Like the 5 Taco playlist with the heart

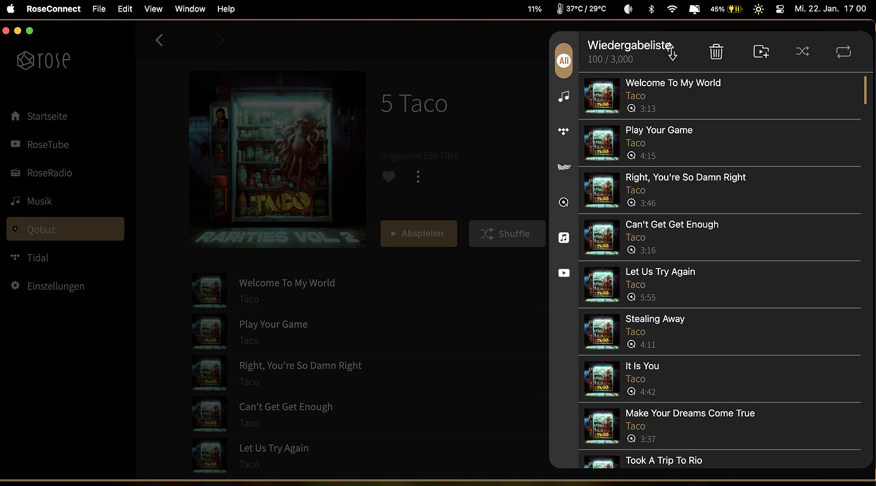[389, 177]
